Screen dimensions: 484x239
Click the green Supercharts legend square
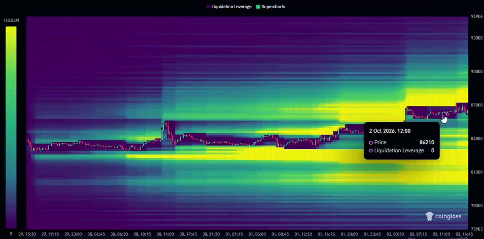point(258,6)
